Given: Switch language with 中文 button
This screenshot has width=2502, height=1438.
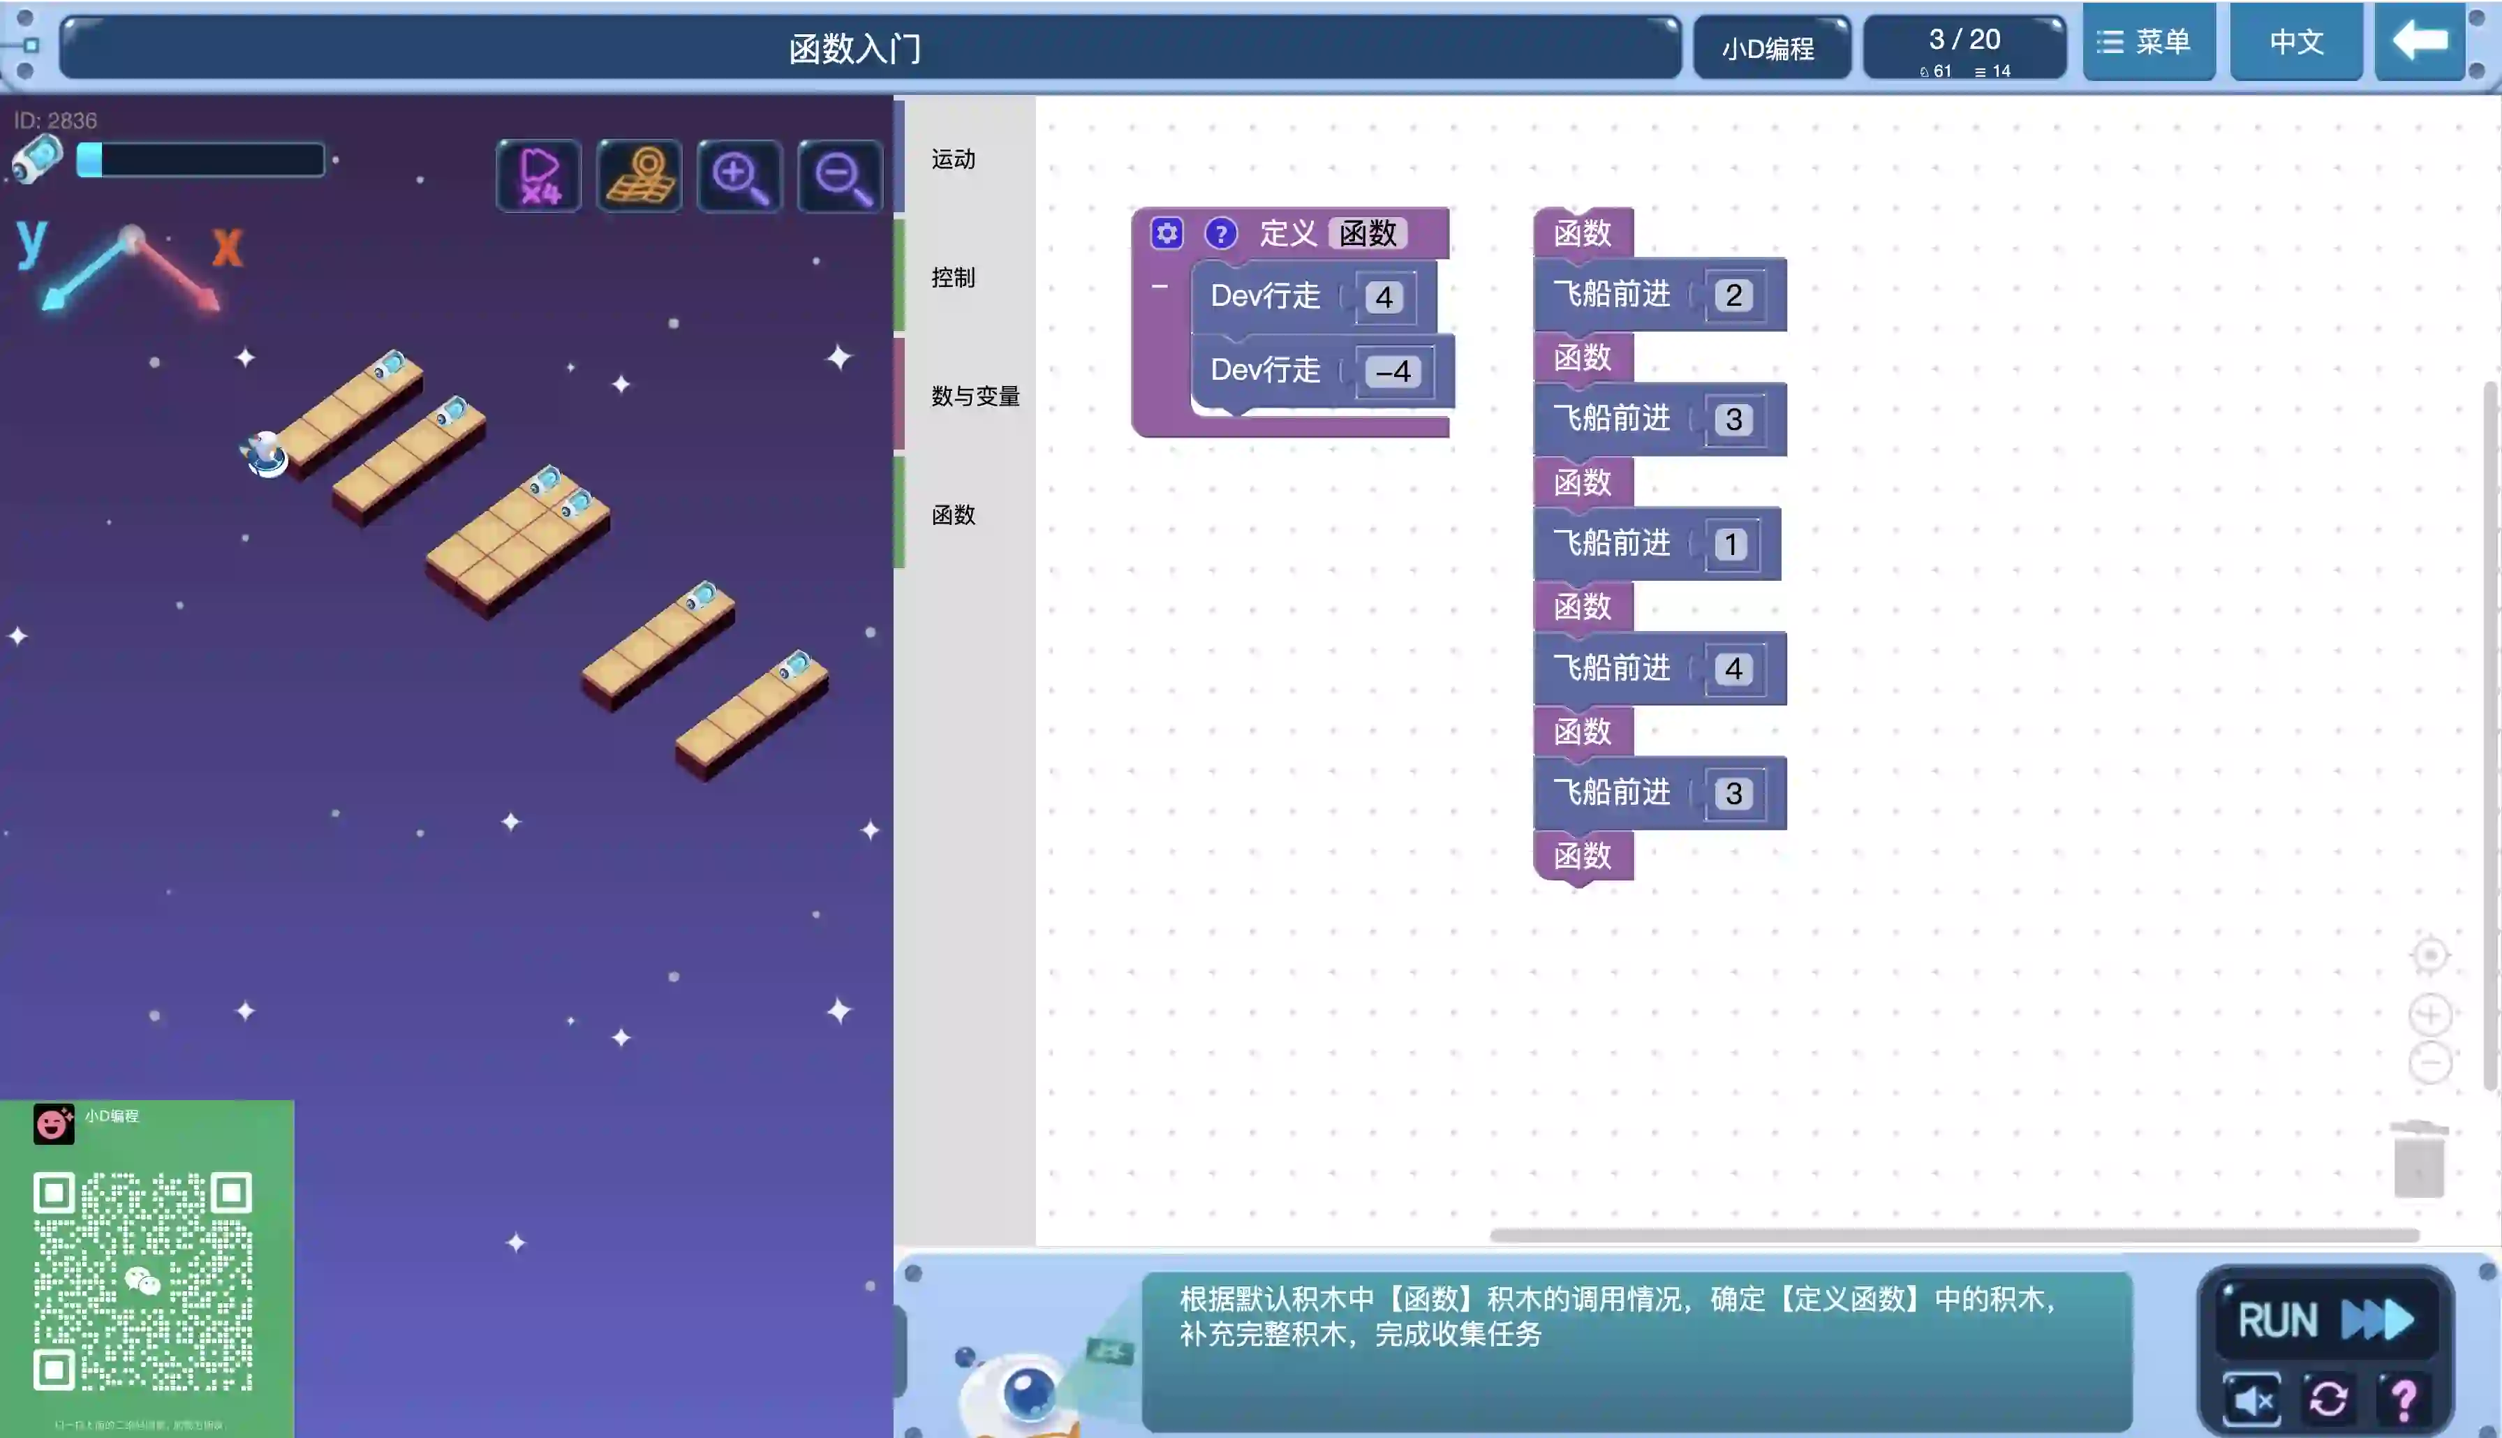Looking at the screenshot, I should pos(2295,41).
